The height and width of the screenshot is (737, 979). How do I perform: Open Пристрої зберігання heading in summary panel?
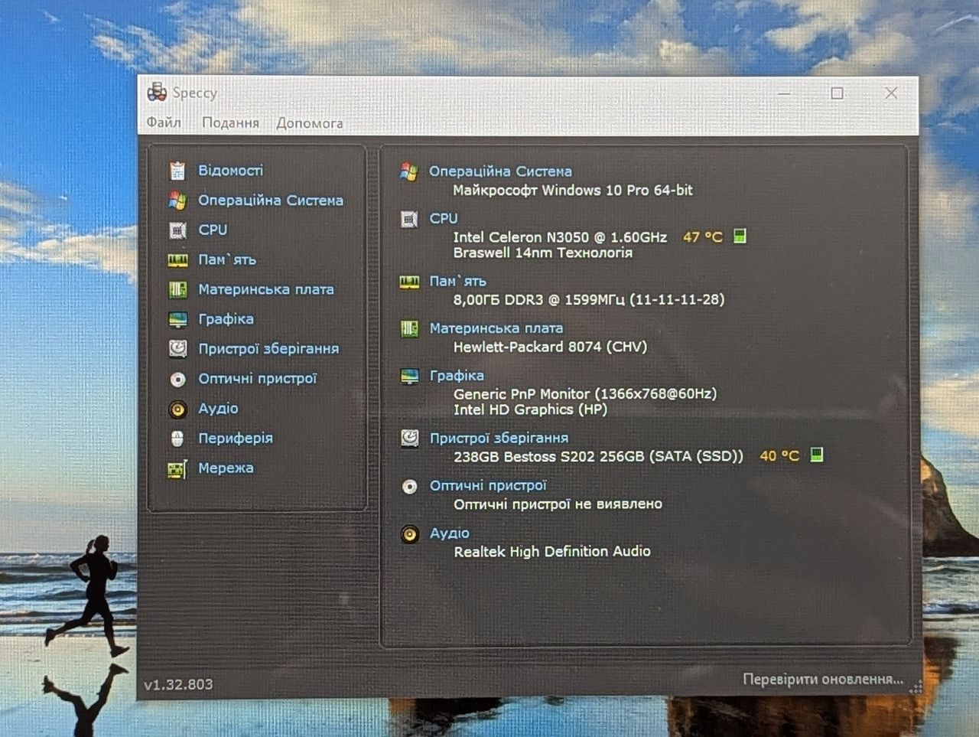pos(499,438)
